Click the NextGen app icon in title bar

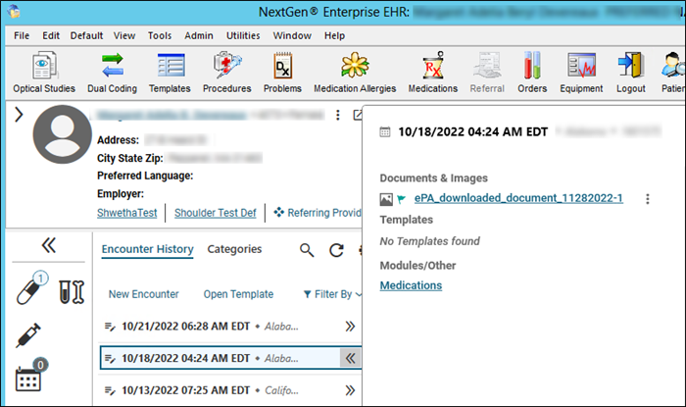coord(14,12)
